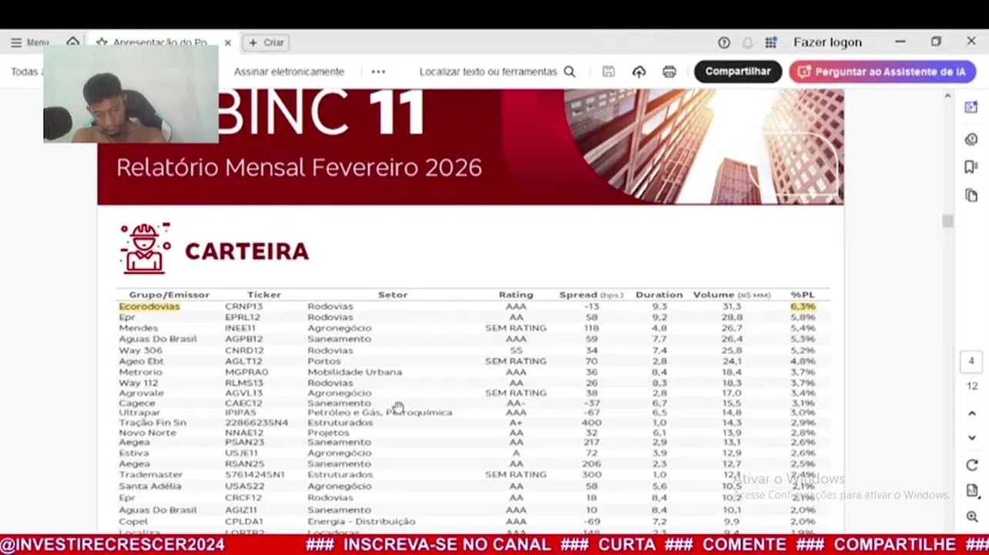Click the Criar new tab button

(x=266, y=42)
